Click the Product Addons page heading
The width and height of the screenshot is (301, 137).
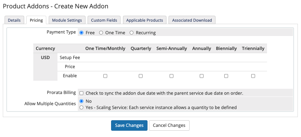point(55,6)
